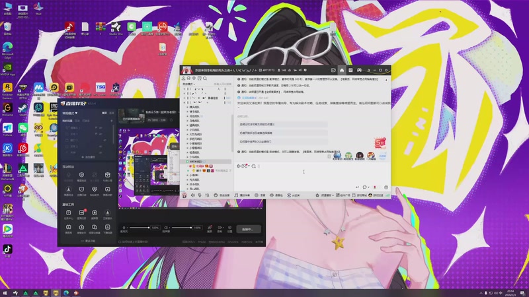The image size is (529, 297).
Task: Open the audio mixer sliders icon in YY bottom bar
Action: click(x=207, y=195)
